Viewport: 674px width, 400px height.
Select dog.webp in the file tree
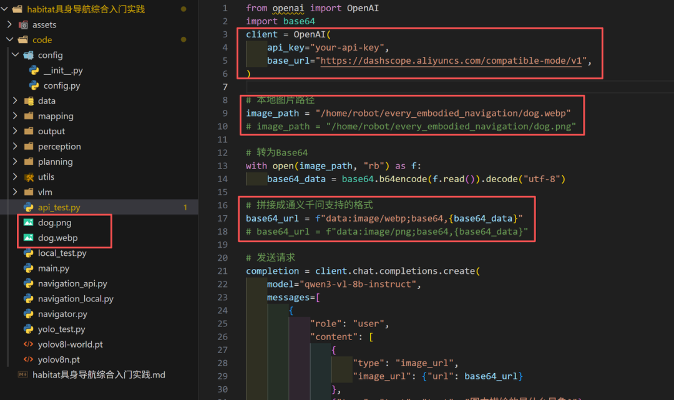click(57, 238)
